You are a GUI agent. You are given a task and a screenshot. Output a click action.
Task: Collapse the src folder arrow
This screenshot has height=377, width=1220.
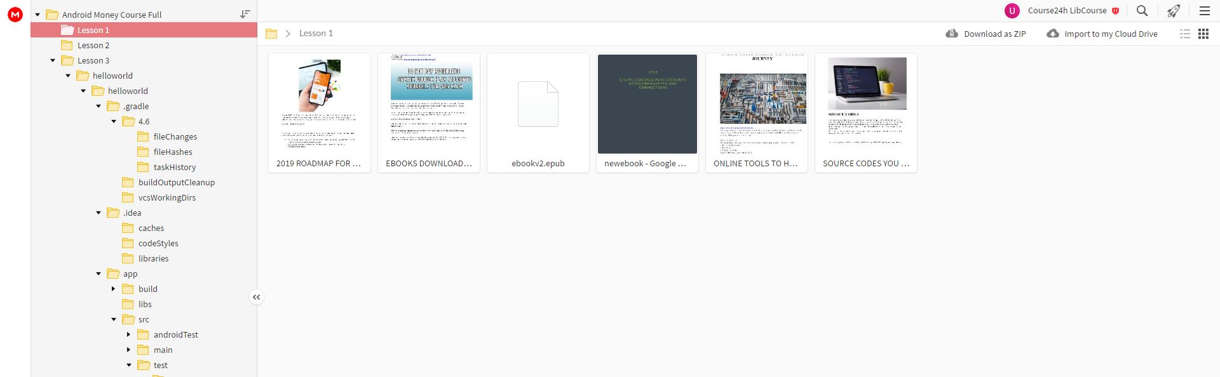click(114, 319)
